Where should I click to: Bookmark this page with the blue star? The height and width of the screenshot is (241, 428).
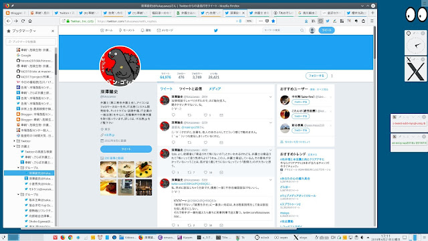(274, 21)
